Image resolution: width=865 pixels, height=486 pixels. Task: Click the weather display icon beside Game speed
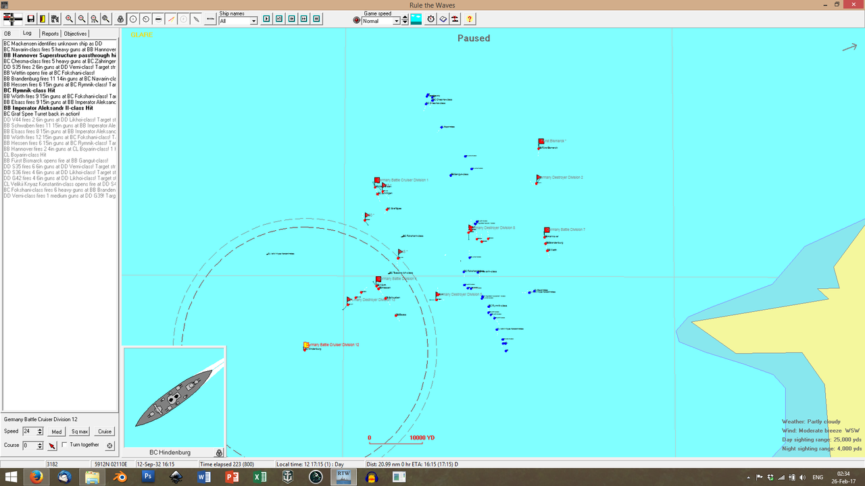416,19
